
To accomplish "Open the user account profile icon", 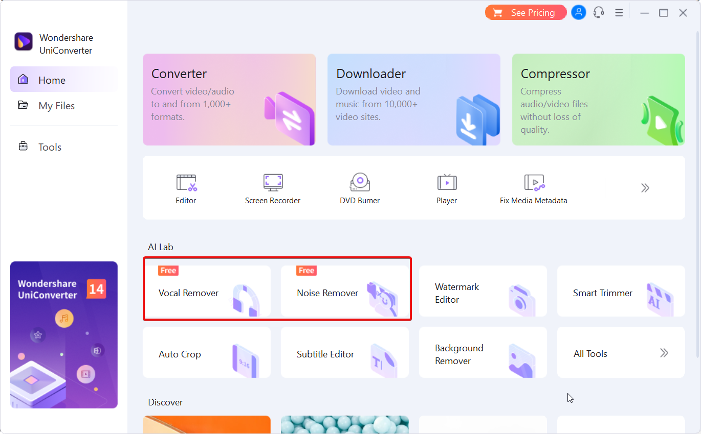I will (579, 13).
